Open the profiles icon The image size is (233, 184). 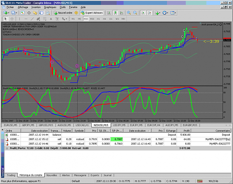(x=13, y=13)
